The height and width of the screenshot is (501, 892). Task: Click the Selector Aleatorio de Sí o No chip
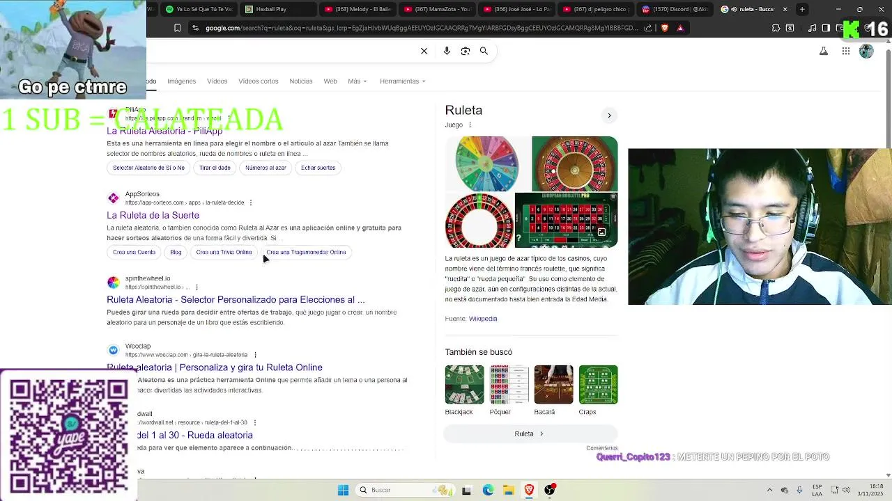(148, 168)
